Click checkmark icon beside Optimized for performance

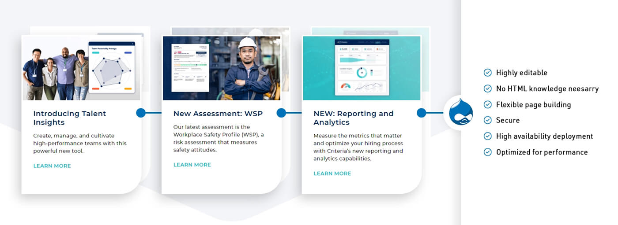488,152
